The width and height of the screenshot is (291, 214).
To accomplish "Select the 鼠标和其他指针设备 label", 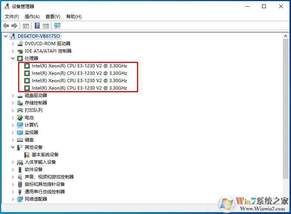I will click(45, 184).
